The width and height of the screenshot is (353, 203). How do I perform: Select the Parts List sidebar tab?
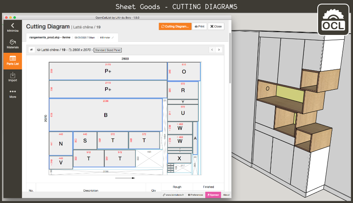coord(13,61)
